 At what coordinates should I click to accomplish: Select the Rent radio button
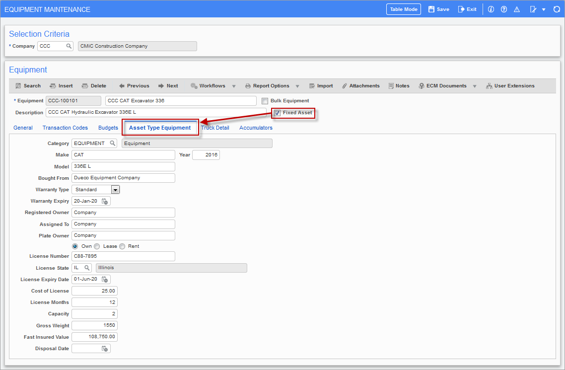[x=122, y=246]
